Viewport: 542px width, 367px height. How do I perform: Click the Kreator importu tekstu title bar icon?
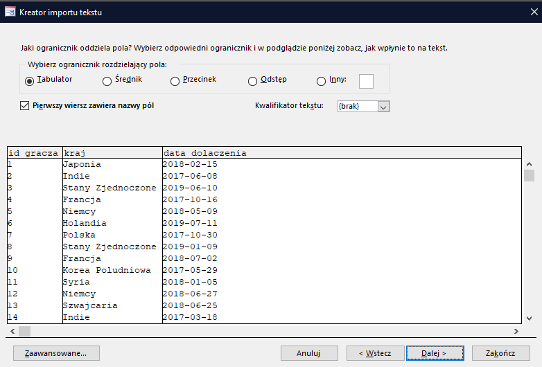pyautogui.click(x=10, y=12)
